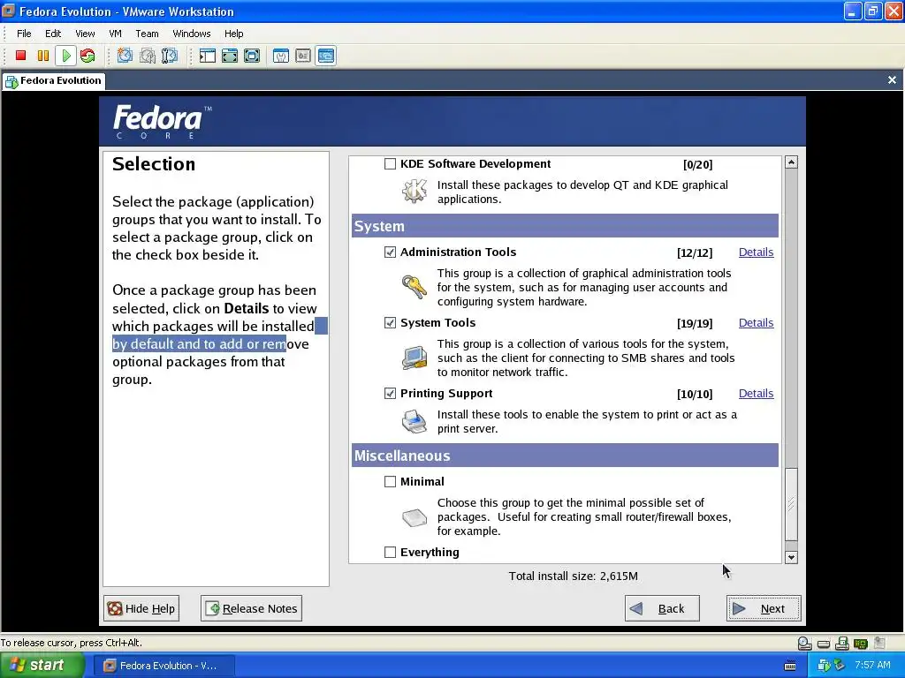
Task: Click the package list scrollbar thumb
Action: (791, 504)
